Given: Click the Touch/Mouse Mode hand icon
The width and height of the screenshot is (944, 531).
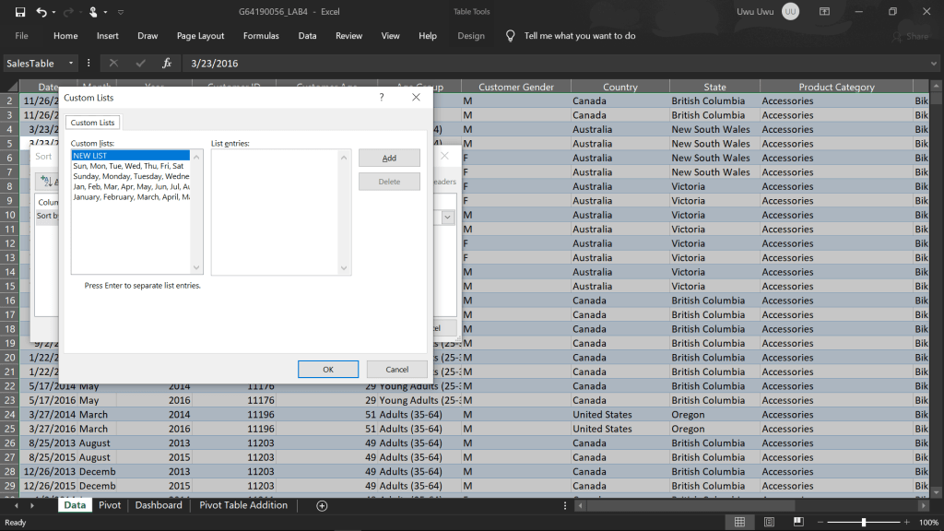Looking at the screenshot, I should click(x=93, y=12).
